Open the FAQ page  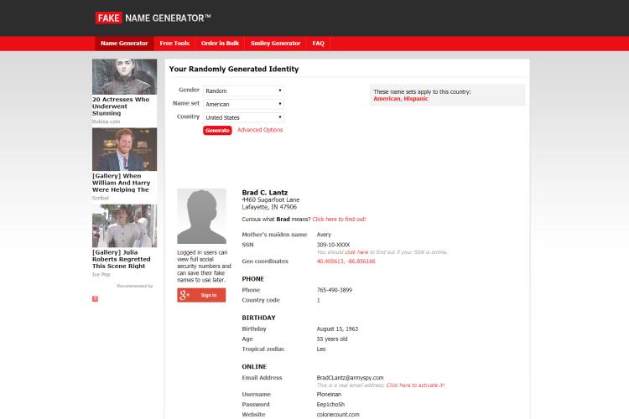click(x=318, y=44)
